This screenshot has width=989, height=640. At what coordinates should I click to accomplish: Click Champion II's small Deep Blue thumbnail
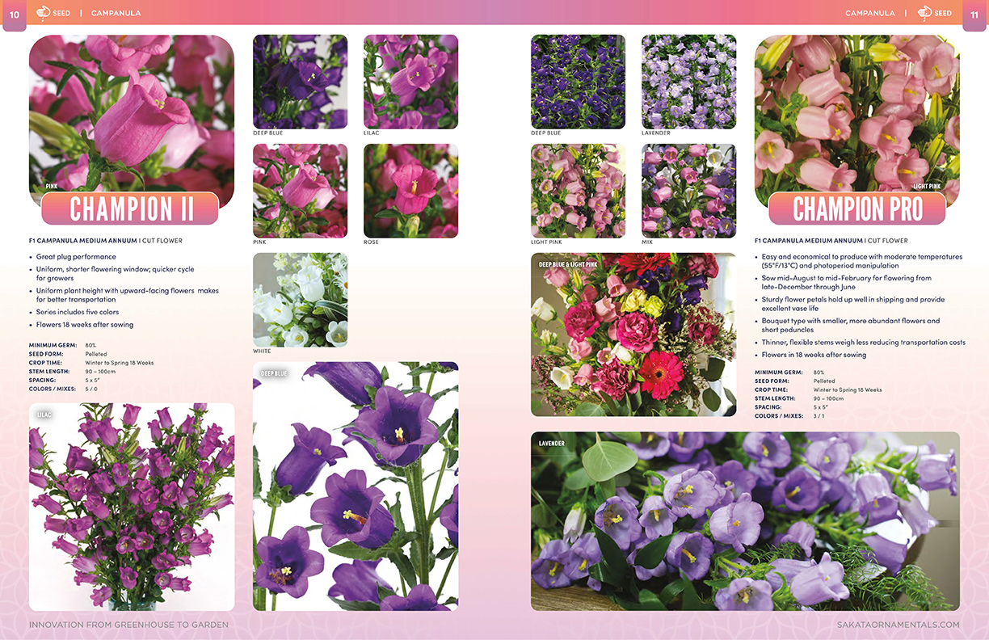click(300, 82)
